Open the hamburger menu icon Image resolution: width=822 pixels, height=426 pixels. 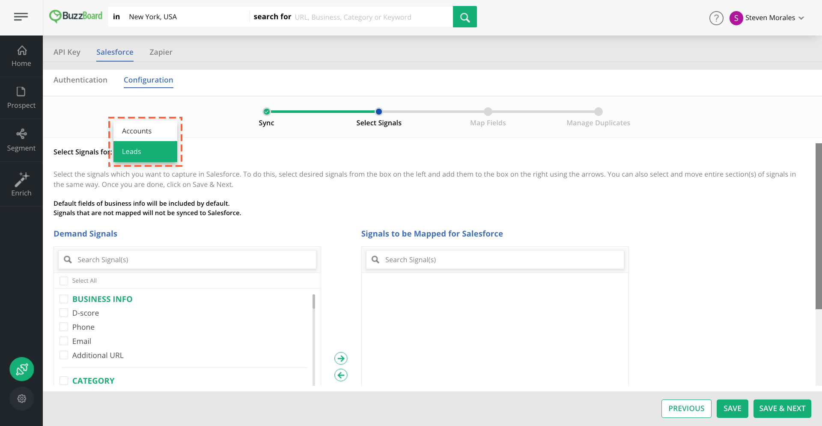pyautogui.click(x=21, y=17)
